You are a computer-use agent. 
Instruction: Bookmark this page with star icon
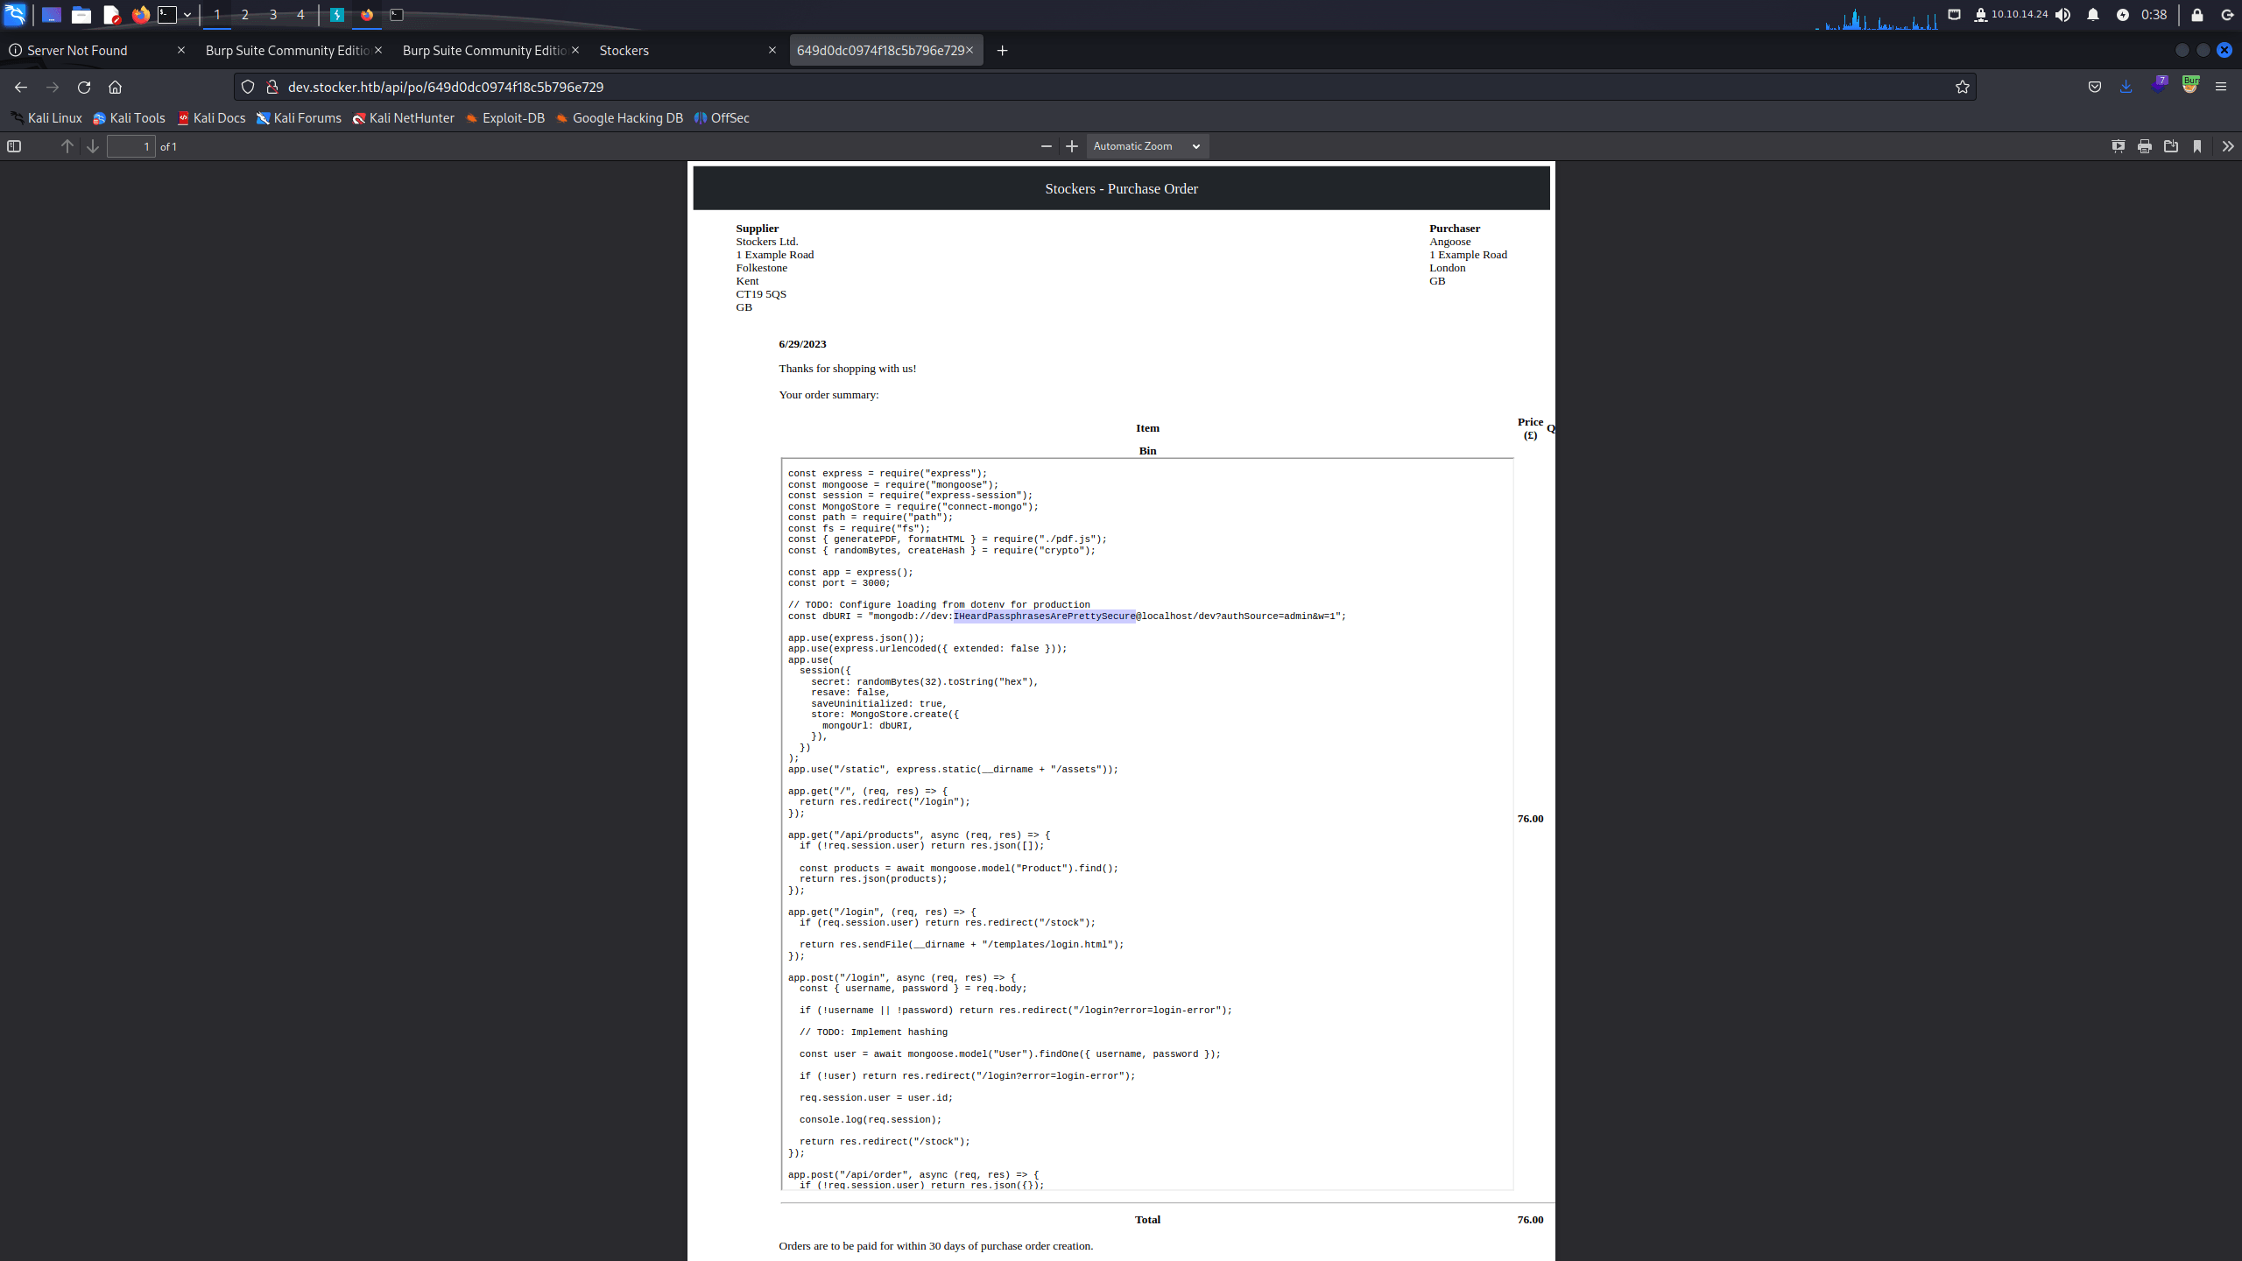[1962, 87]
